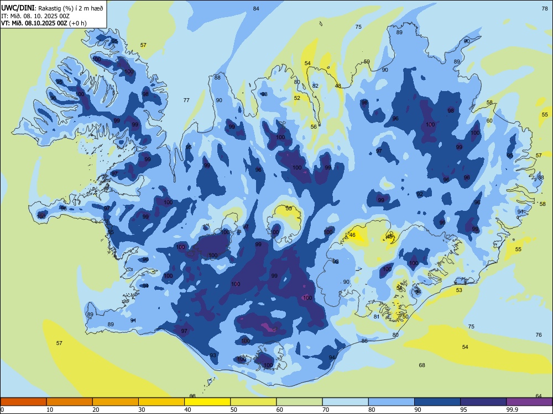Select the purple legend swatch above 99.9

click(x=529, y=402)
